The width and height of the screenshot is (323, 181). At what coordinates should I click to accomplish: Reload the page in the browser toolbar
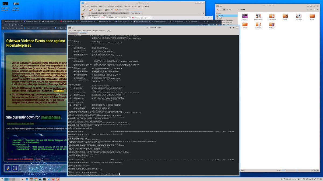point(9,25)
